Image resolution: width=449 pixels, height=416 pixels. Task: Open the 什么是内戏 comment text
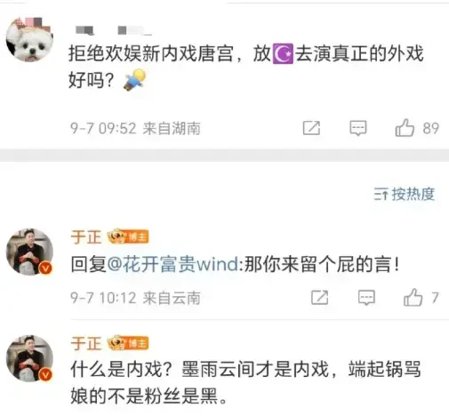245,383
